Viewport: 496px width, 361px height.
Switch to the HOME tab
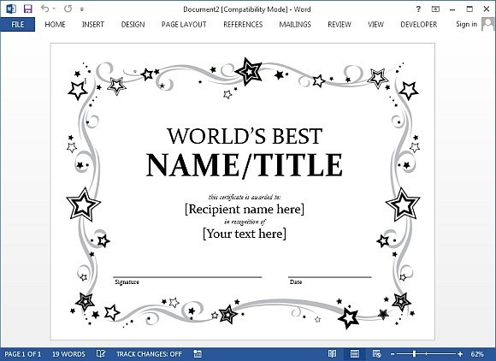[55, 24]
